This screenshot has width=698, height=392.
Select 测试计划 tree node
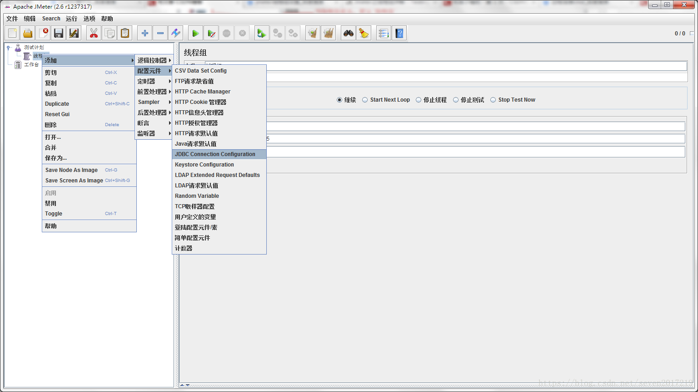34,47
